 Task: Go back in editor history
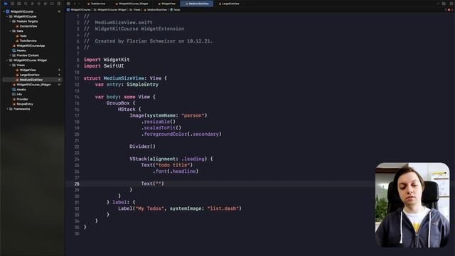coord(75,4)
